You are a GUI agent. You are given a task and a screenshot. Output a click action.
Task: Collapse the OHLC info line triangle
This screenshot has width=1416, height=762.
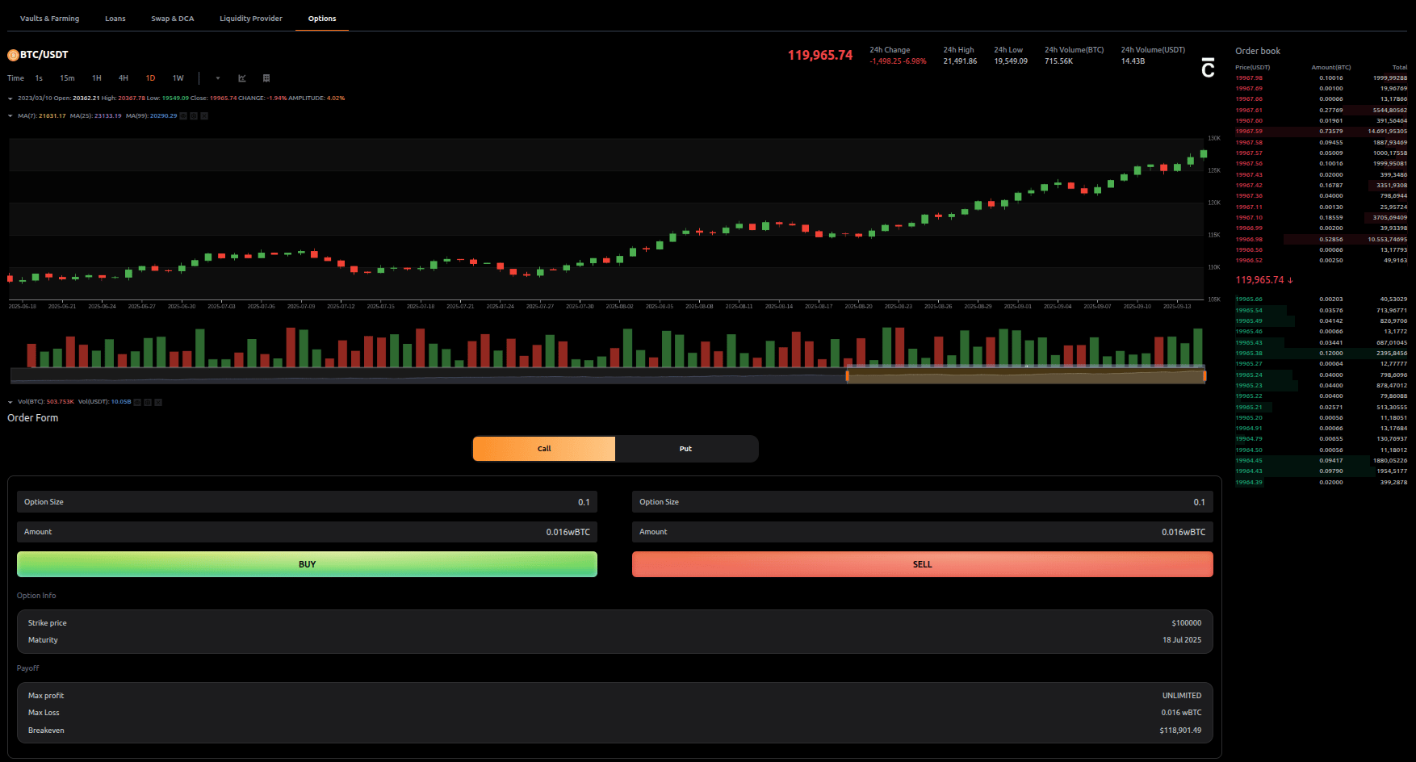tap(10, 98)
